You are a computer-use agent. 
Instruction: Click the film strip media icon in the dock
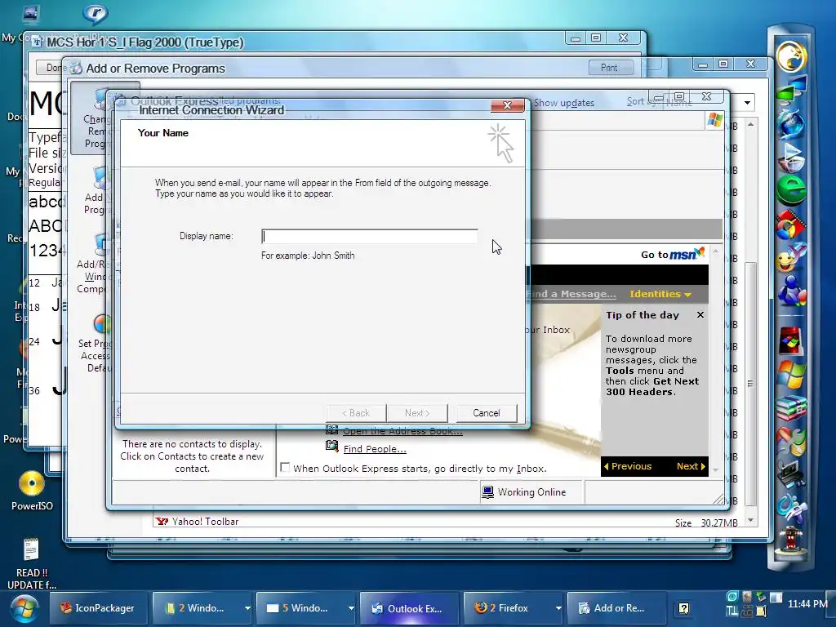pyautogui.click(x=790, y=225)
